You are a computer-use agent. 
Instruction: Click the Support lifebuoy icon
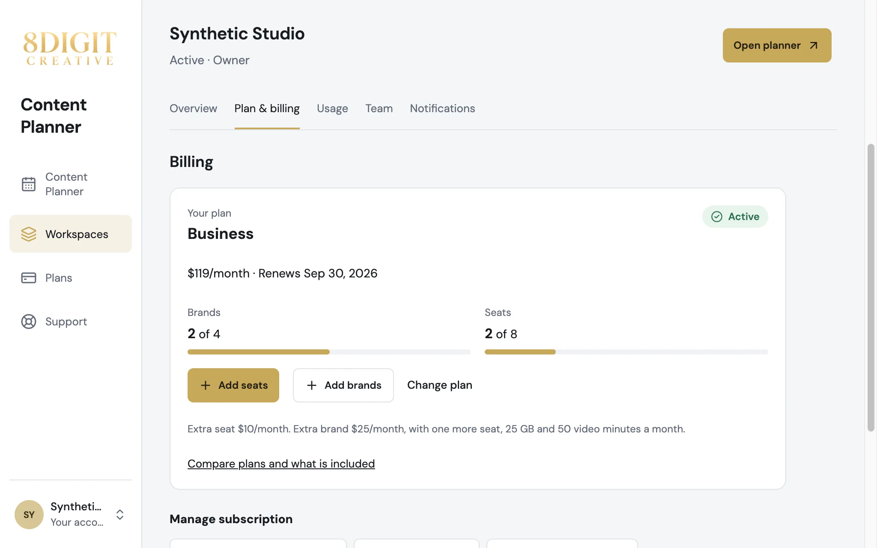29,322
